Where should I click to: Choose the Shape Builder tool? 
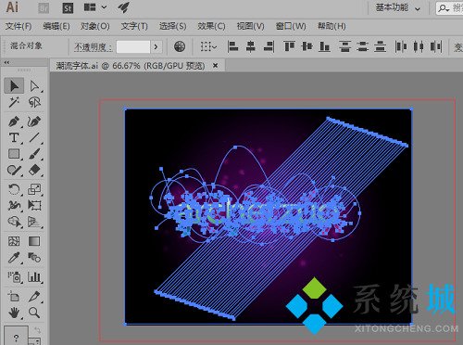click(14, 222)
